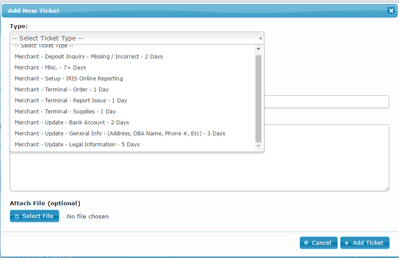Pick Merchant Setup IRIS Online Reporting
Image resolution: width=399 pixels, height=258 pixels.
click(x=69, y=79)
